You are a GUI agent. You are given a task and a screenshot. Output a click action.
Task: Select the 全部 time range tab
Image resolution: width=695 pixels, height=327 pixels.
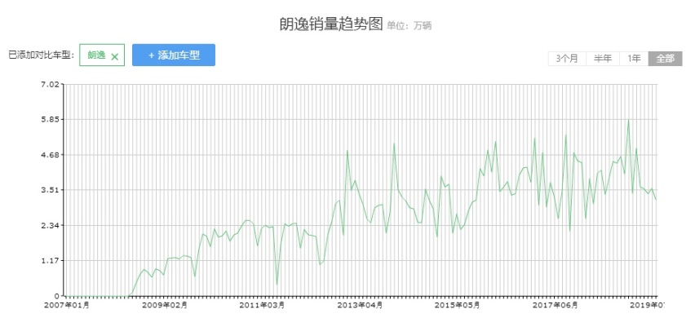click(666, 59)
